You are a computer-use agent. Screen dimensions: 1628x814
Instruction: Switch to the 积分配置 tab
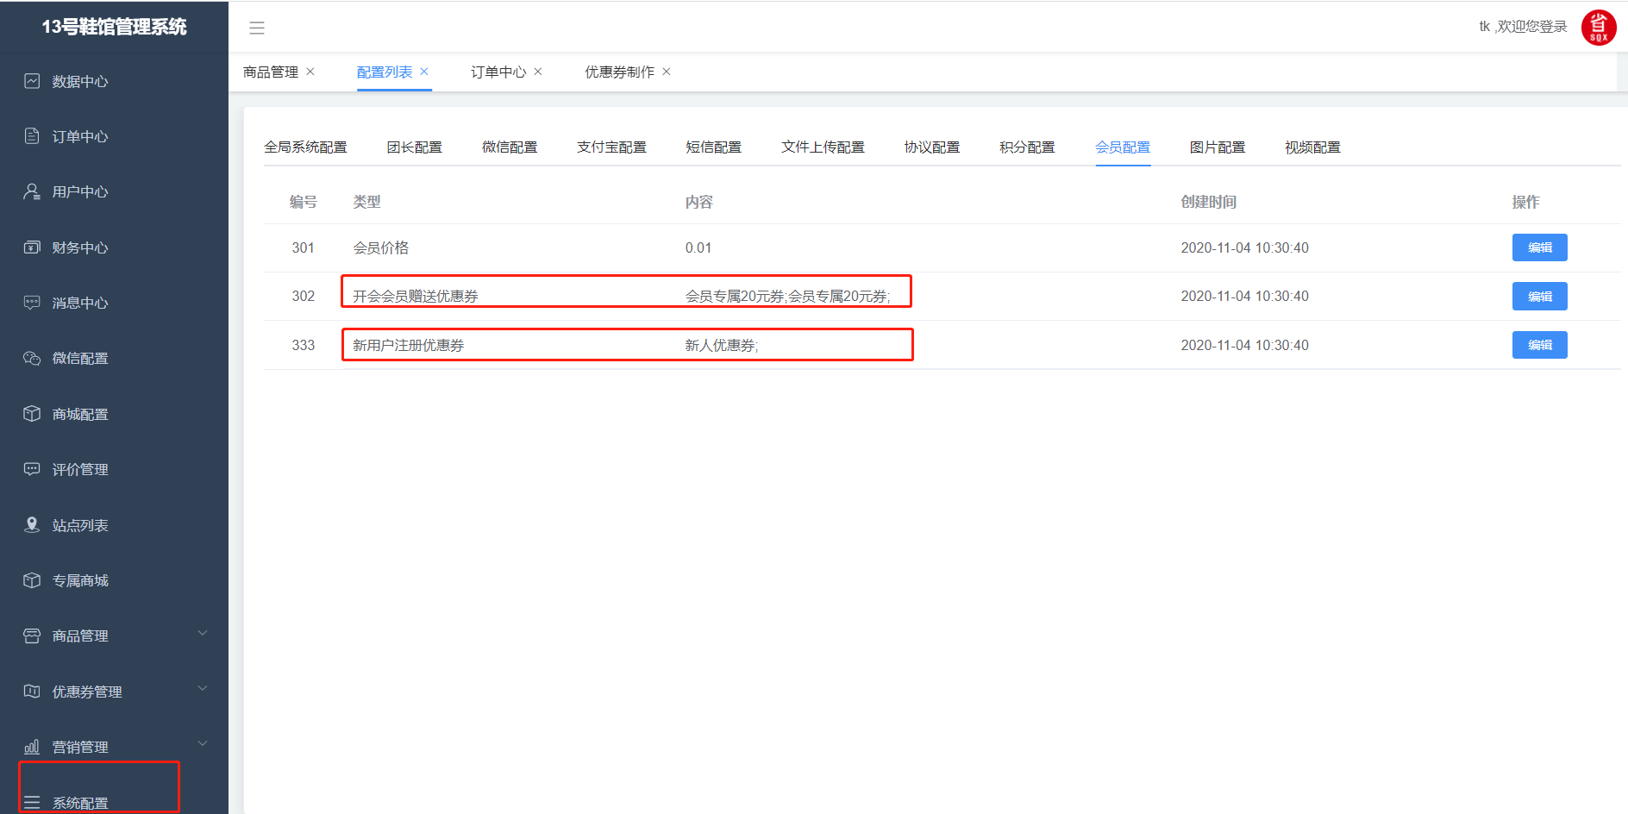pyautogui.click(x=1027, y=147)
